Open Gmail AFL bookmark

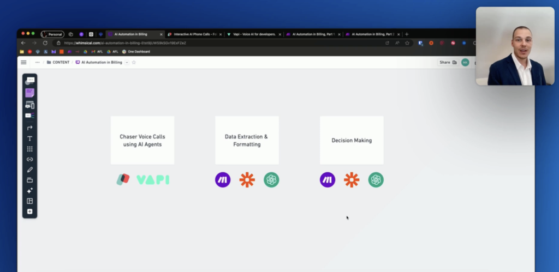pos(97,52)
